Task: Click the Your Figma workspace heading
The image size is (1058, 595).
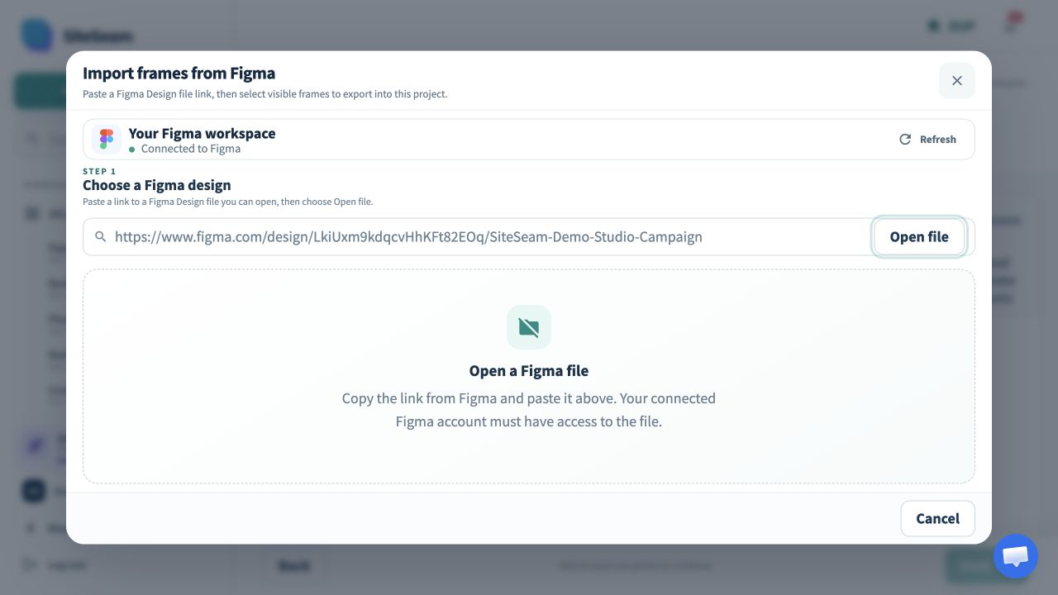Action: 203,133
